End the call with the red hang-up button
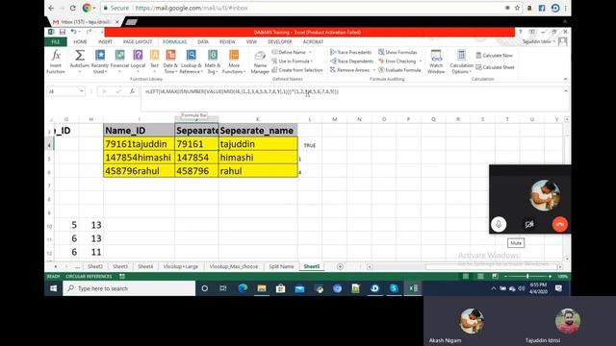 point(560,224)
